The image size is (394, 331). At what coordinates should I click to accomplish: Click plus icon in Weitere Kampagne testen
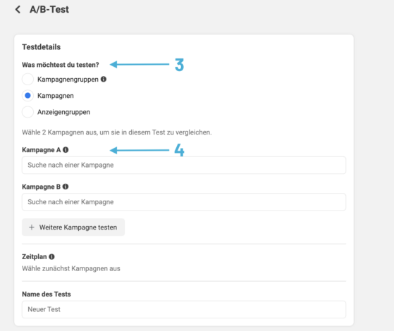[x=32, y=227]
